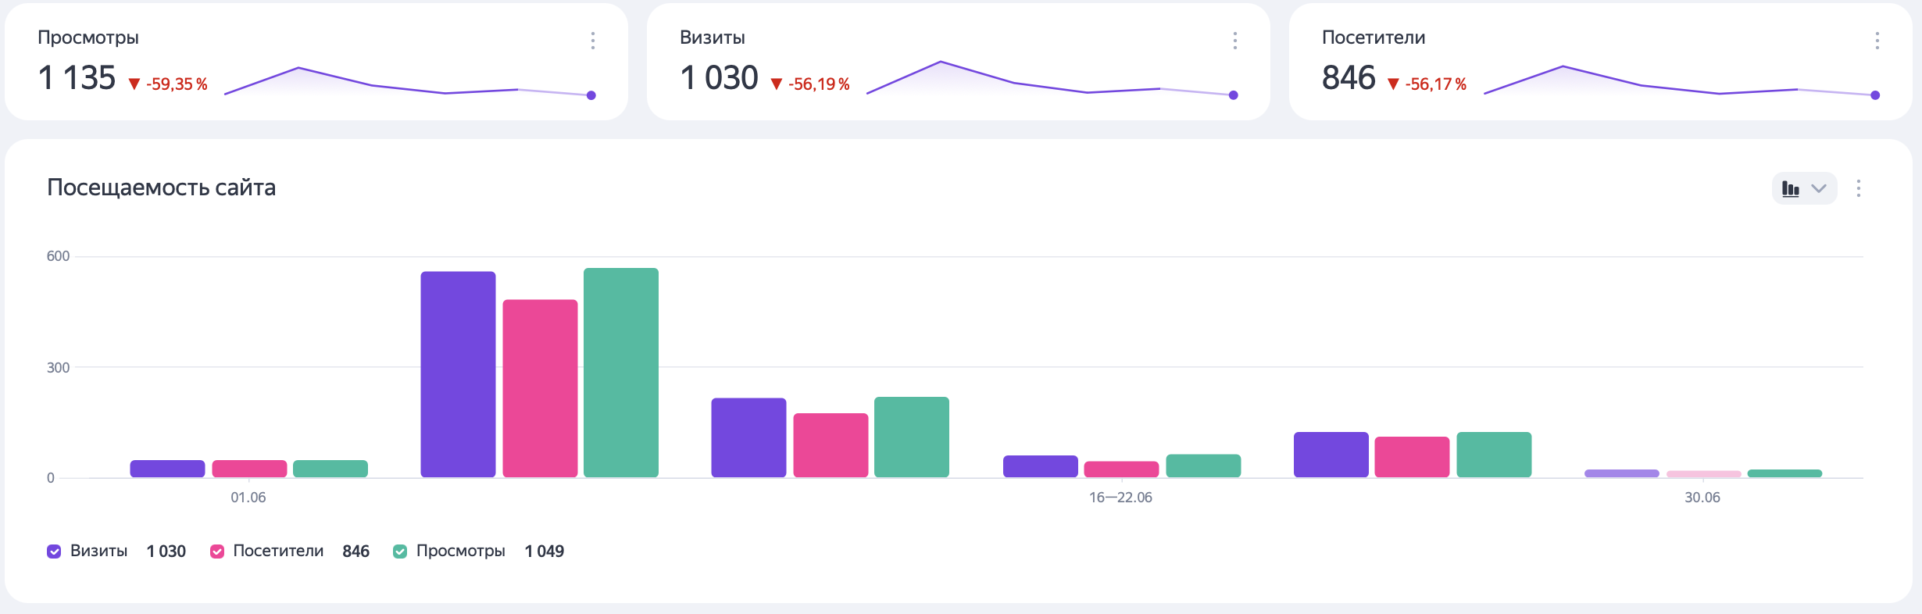Open the Просмотры card options menu
1922x614 pixels.
pyautogui.click(x=593, y=41)
